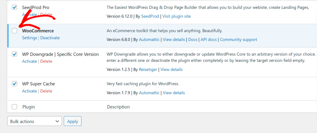Open WooCommerce Community support link
The image size is (317, 133).
[x=239, y=39]
